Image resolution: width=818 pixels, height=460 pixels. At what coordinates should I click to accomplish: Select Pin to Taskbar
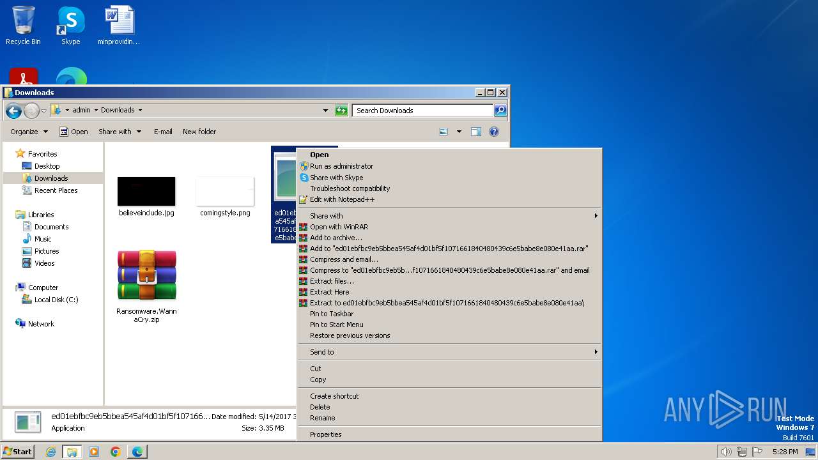pyautogui.click(x=450, y=314)
